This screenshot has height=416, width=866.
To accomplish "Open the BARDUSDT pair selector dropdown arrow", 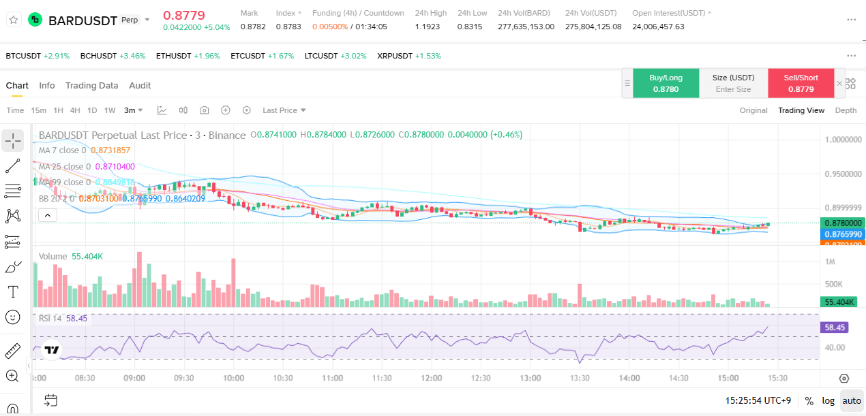I will pyautogui.click(x=147, y=20).
